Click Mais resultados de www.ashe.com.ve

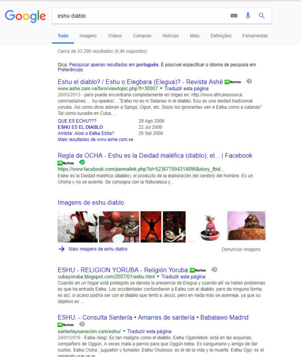pyautogui.click(x=95, y=139)
